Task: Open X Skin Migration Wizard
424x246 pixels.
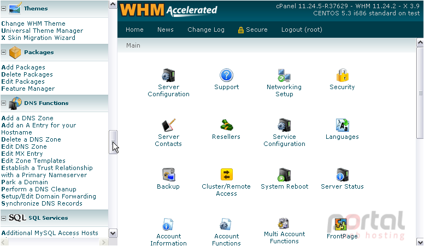Action: pyautogui.click(x=38, y=38)
